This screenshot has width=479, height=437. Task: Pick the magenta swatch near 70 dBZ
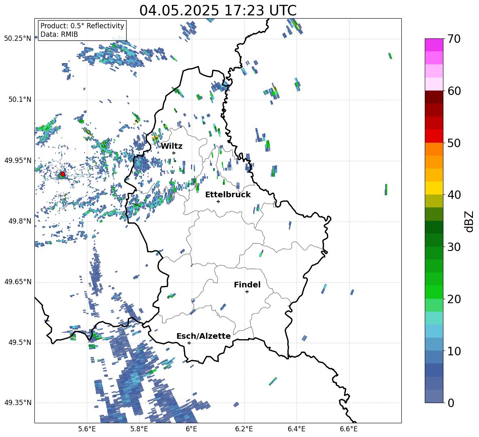point(434,45)
